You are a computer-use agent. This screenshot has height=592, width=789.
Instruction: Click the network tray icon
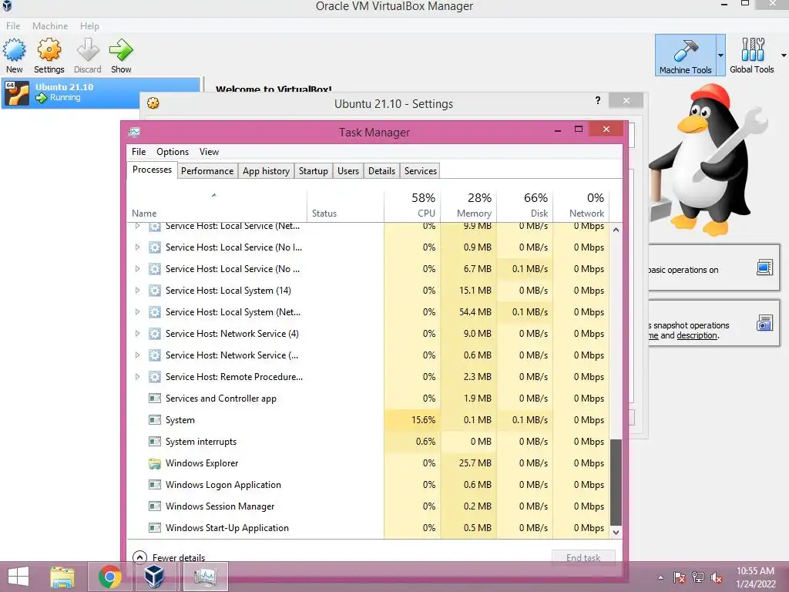click(697, 577)
